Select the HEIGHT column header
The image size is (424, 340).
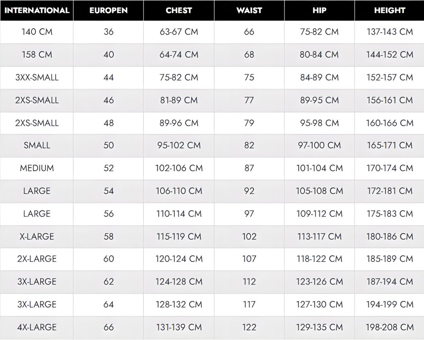390,10
